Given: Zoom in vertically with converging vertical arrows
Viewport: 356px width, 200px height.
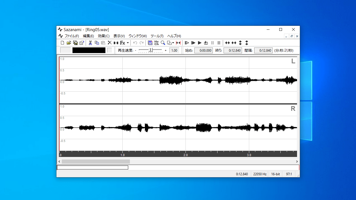Looking at the screenshot, I should click(x=247, y=43).
